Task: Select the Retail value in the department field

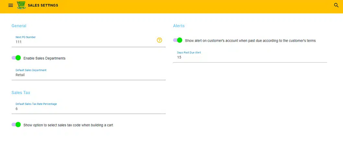Action: tap(20, 75)
